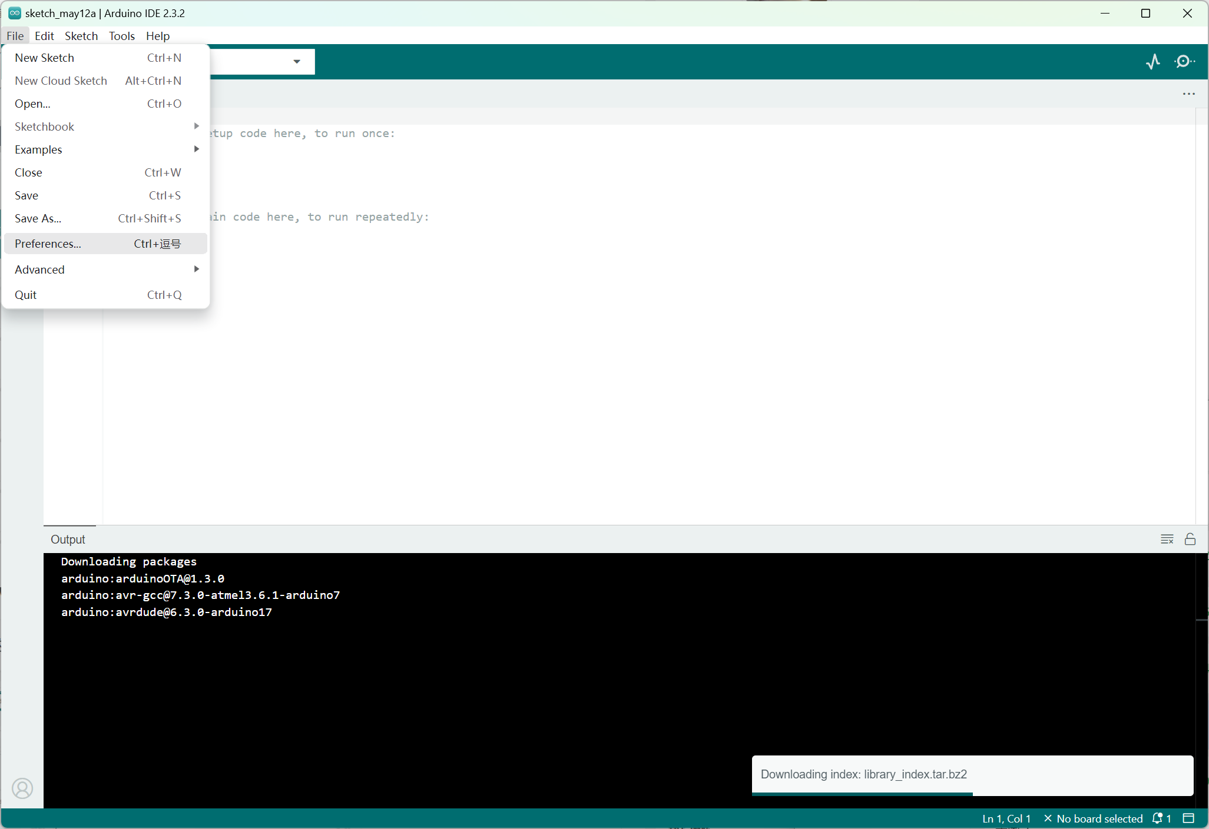The image size is (1209, 829).
Task: Open the File menu
Action: 15,36
